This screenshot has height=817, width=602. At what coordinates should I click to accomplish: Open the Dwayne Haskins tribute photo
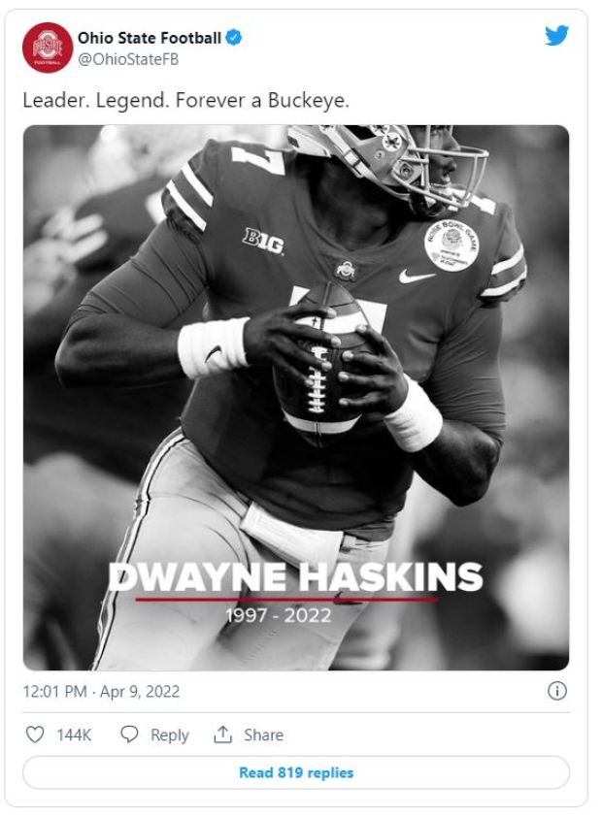(x=296, y=398)
